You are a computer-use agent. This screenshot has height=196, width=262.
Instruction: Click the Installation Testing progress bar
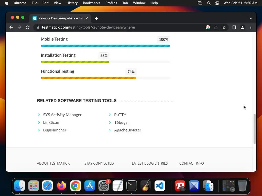pyautogui.click(x=105, y=62)
